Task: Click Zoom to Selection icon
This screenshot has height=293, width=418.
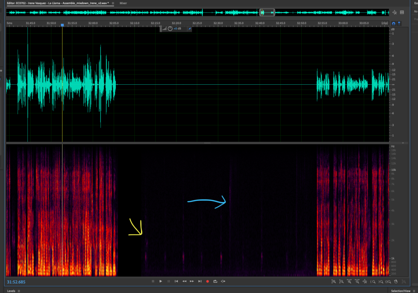Action: click(388, 282)
